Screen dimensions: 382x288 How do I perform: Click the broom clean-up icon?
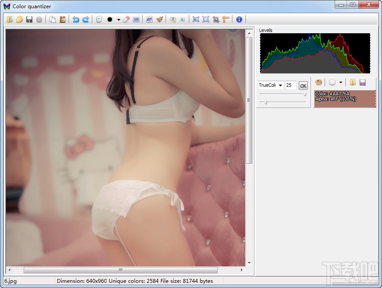tap(160, 19)
